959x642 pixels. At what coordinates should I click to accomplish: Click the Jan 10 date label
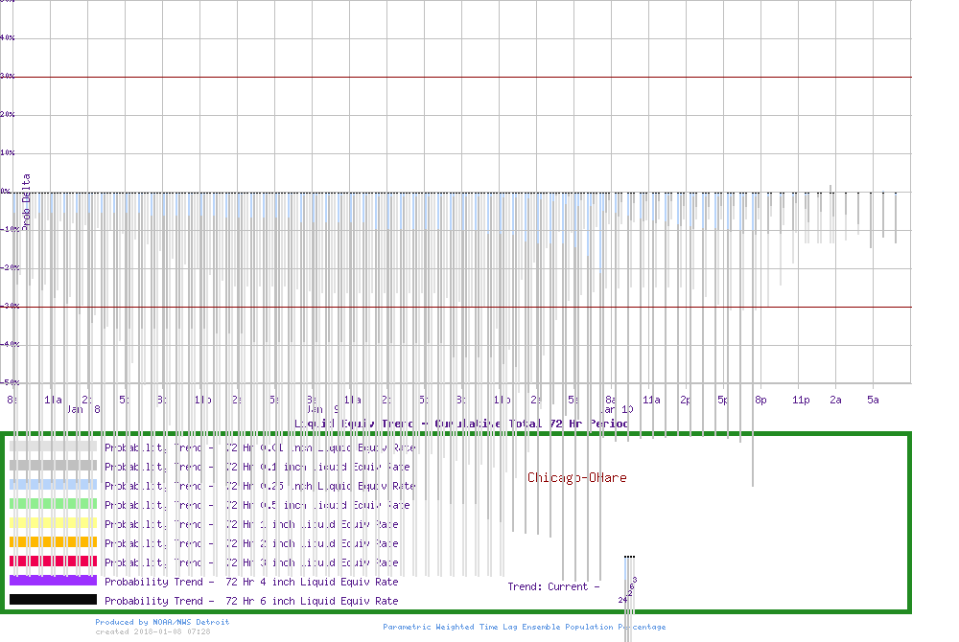617,409
